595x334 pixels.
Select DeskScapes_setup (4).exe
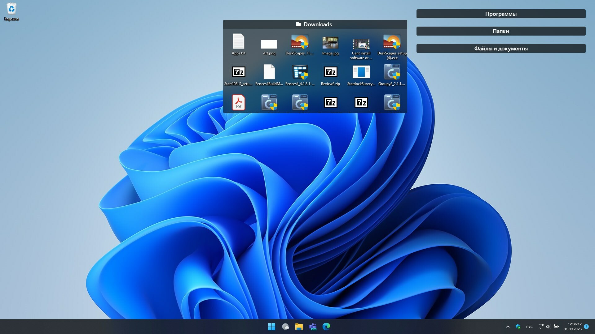click(392, 42)
